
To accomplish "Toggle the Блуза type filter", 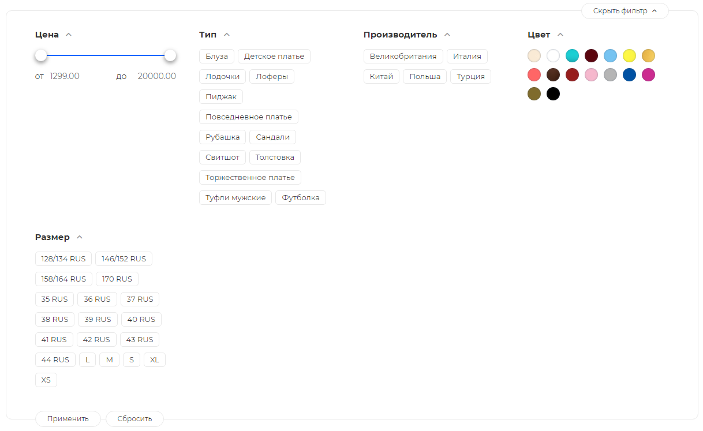I will 216,57.
